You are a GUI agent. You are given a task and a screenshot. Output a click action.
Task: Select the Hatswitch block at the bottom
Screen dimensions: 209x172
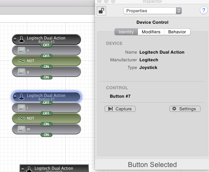54,169
